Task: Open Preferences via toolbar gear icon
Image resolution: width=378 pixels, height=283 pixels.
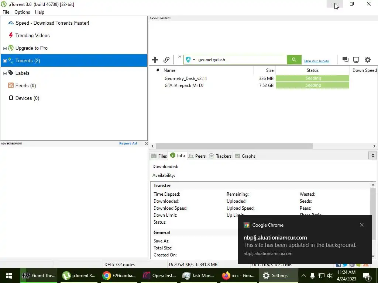Action: coord(367,59)
